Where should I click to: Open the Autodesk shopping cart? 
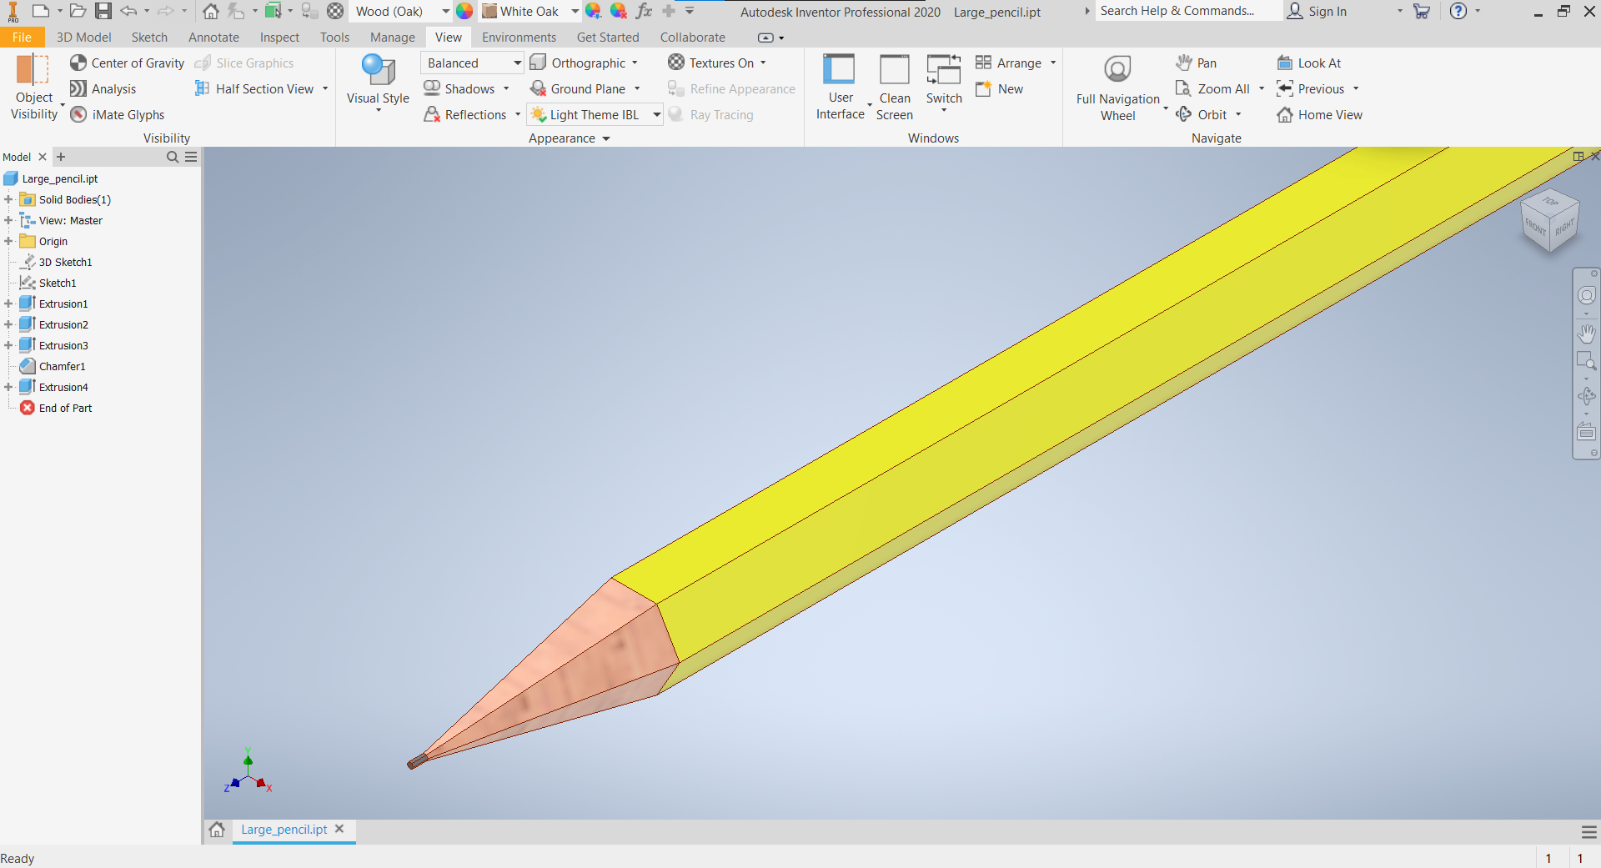tap(1422, 11)
